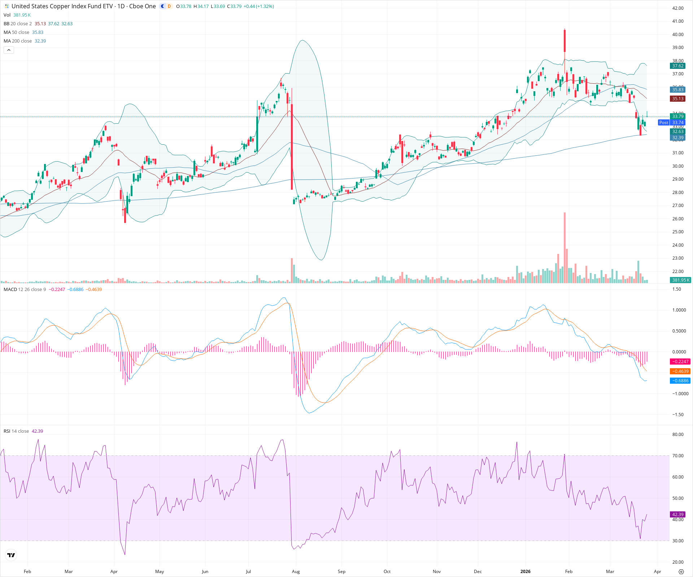The height and width of the screenshot is (577, 693).
Task: Select the Post market price label
Action: point(664,123)
